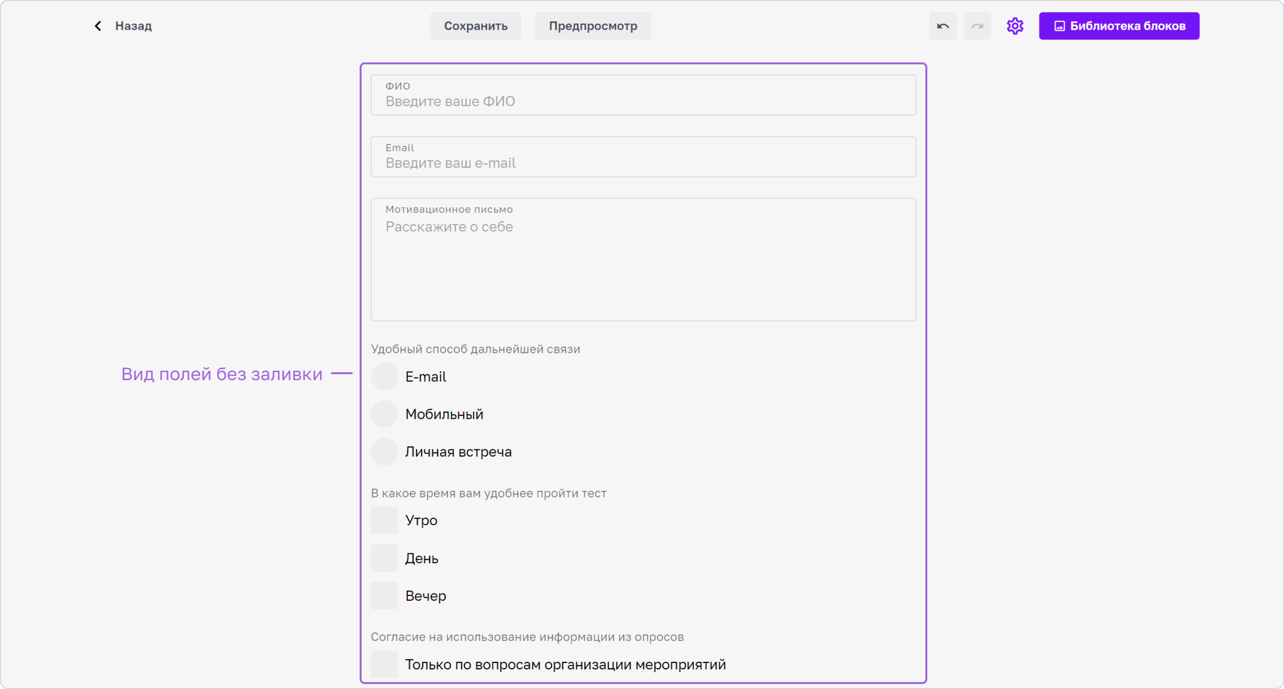Tick Только по вопросам организации мероприятий
This screenshot has height=689, width=1284.
tap(384, 664)
